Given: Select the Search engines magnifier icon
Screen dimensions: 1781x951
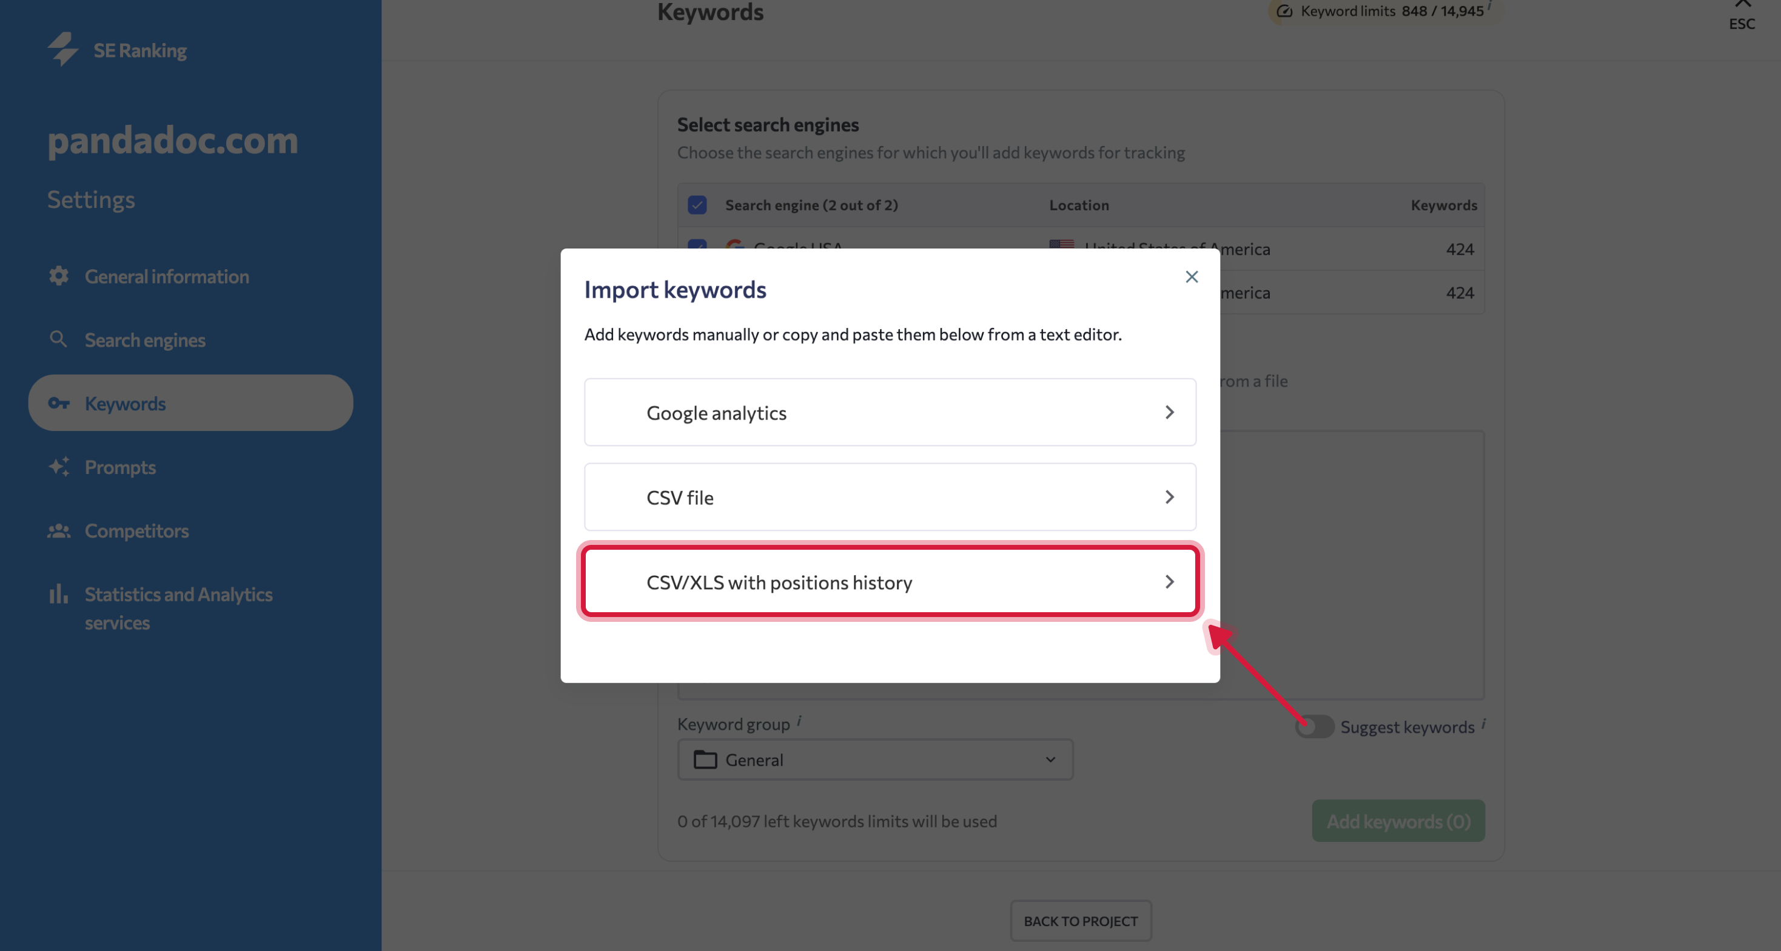Looking at the screenshot, I should pos(58,339).
